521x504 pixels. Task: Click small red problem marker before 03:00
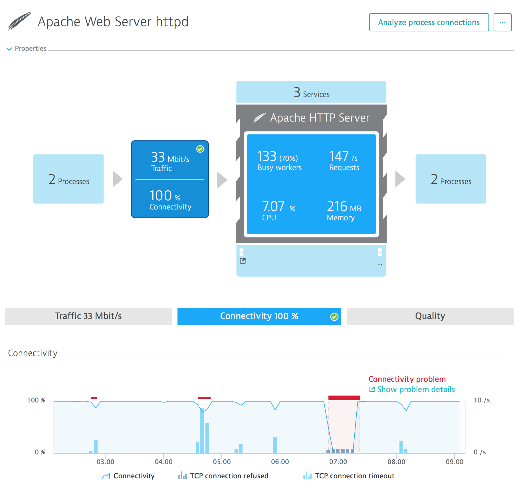click(x=94, y=398)
